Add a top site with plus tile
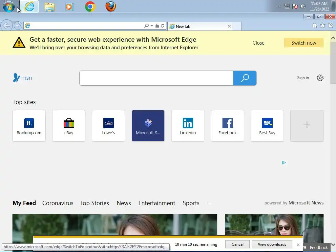The width and height of the screenshot is (336, 252). 307,126
